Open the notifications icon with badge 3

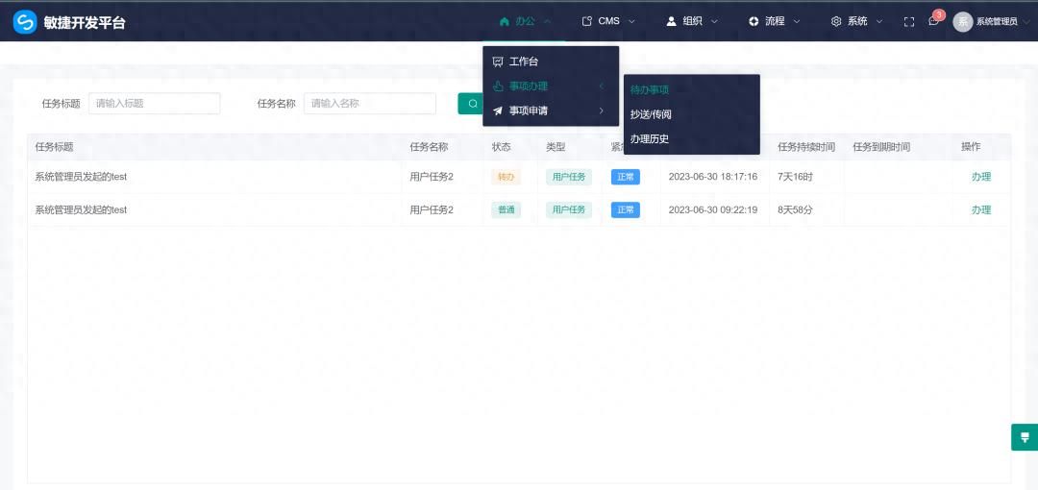click(933, 21)
